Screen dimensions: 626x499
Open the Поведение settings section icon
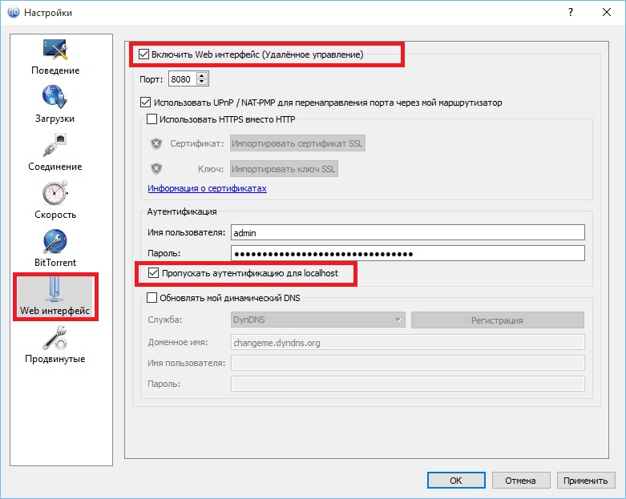click(x=55, y=50)
